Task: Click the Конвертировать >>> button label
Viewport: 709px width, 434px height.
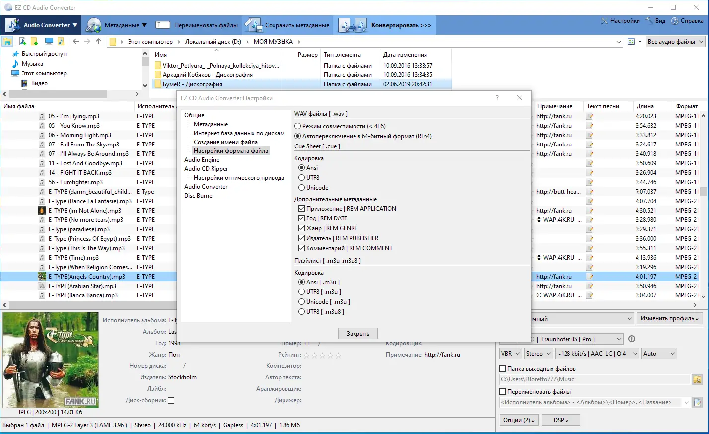Action: pyautogui.click(x=401, y=25)
